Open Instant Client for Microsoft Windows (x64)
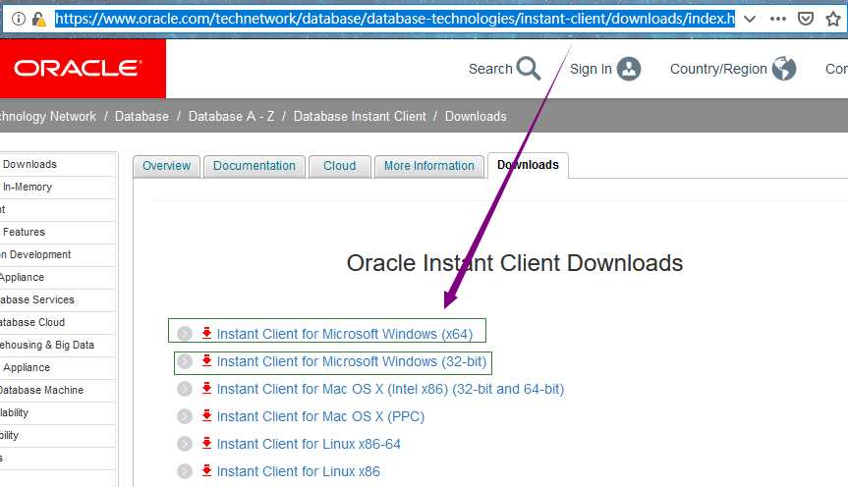Image resolution: width=848 pixels, height=487 pixels. (x=345, y=334)
